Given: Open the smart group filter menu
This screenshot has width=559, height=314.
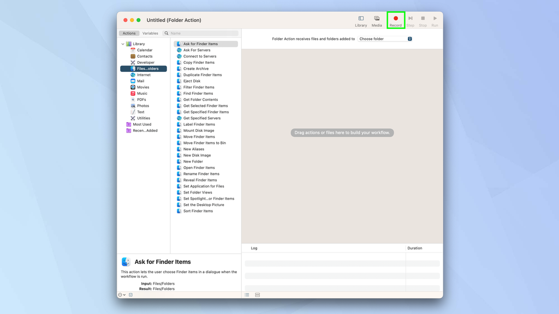Looking at the screenshot, I should coord(120,294).
